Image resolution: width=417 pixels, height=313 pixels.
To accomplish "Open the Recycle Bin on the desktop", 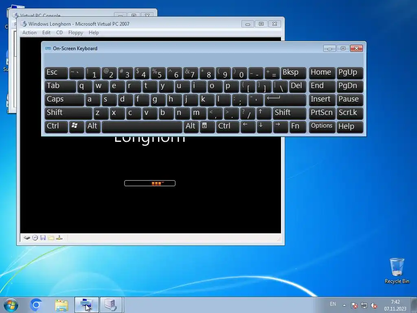I will pyautogui.click(x=397, y=271).
